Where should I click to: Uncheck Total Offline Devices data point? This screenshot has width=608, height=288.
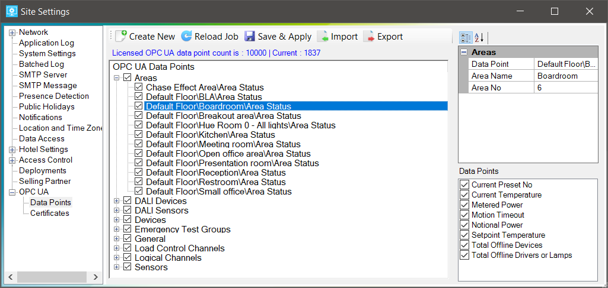pyautogui.click(x=464, y=245)
